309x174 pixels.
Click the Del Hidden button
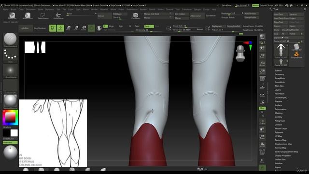(182, 14)
